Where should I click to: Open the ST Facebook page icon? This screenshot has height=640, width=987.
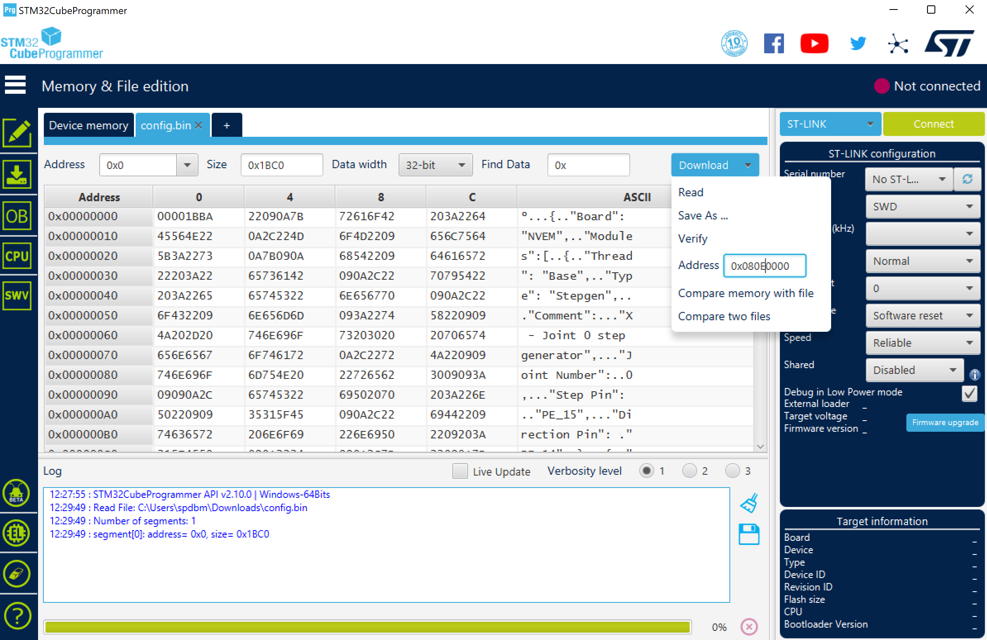(x=774, y=43)
